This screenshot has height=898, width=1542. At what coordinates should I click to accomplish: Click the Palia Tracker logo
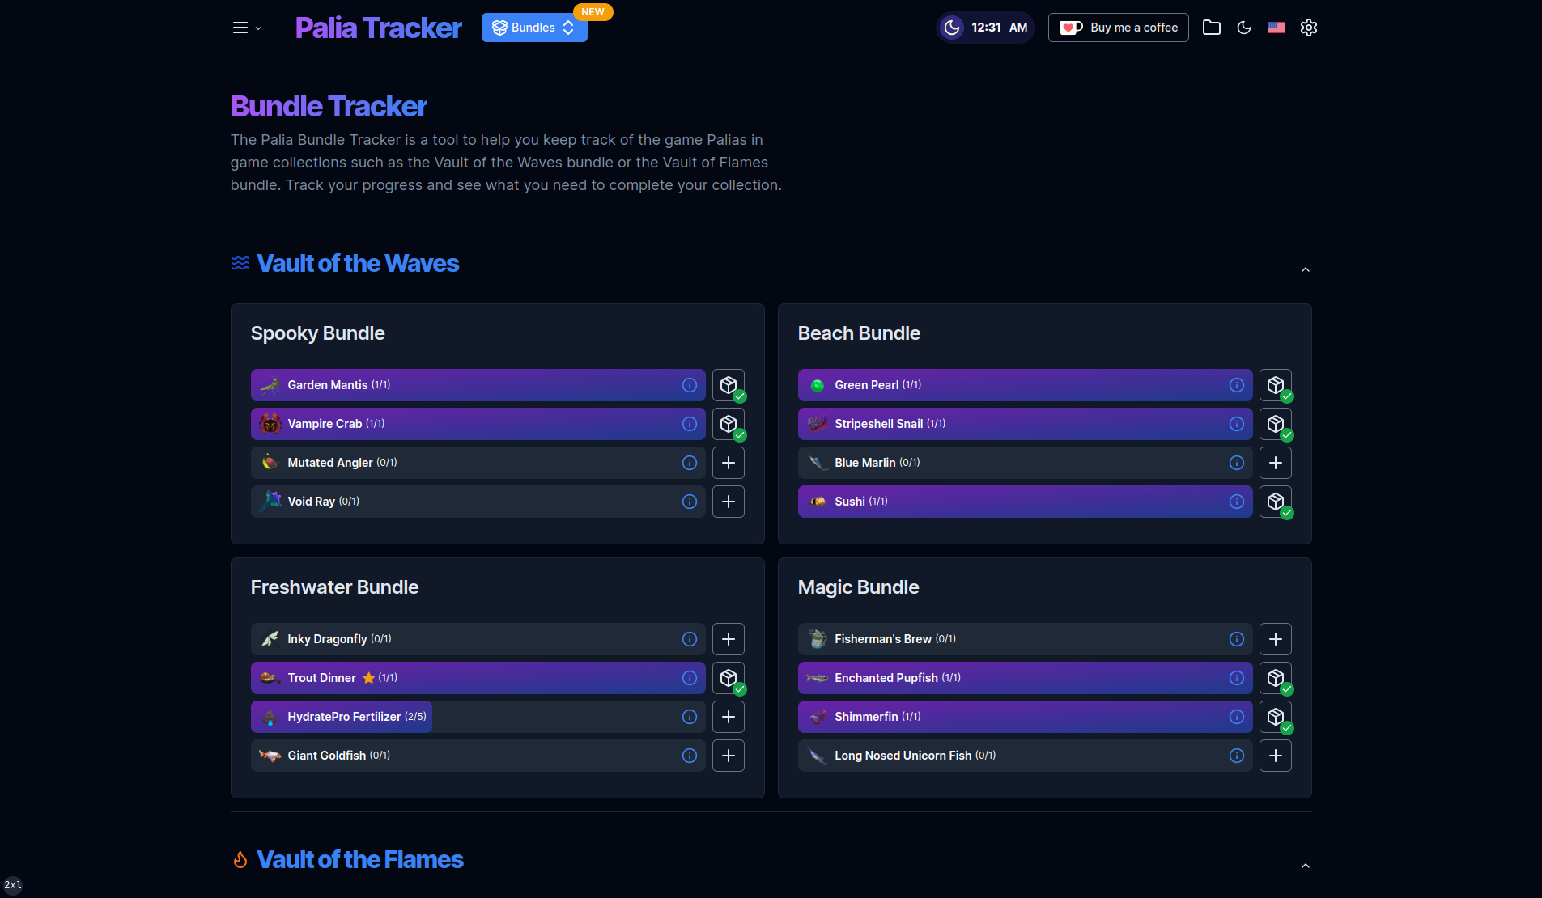pos(378,27)
